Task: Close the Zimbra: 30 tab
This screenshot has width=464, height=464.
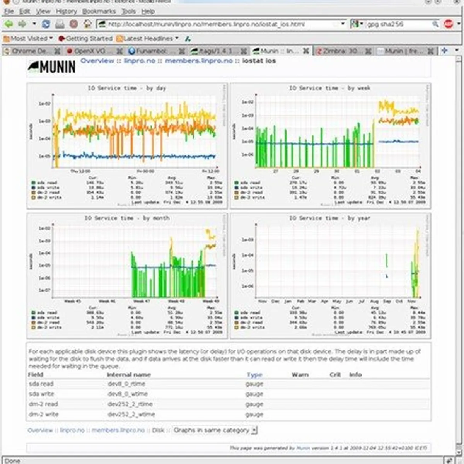Action: tap(368, 51)
